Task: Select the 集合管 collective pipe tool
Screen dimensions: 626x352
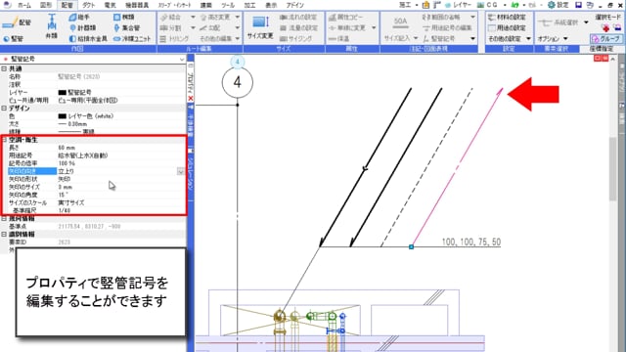Action: point(126,28)
